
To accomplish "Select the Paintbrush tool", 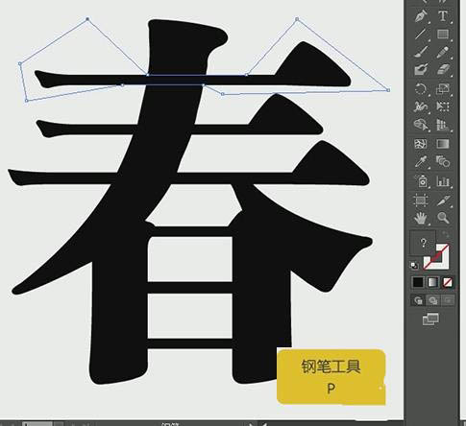I will pos(422,52).
